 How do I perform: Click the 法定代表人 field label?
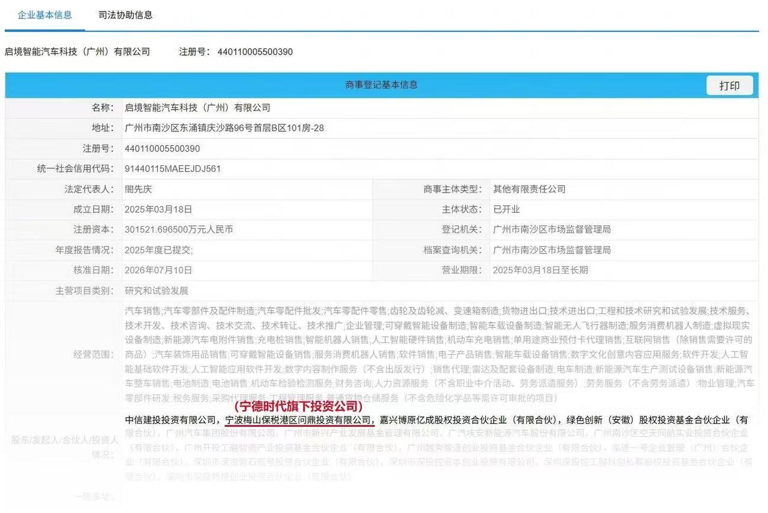(89, 189)
